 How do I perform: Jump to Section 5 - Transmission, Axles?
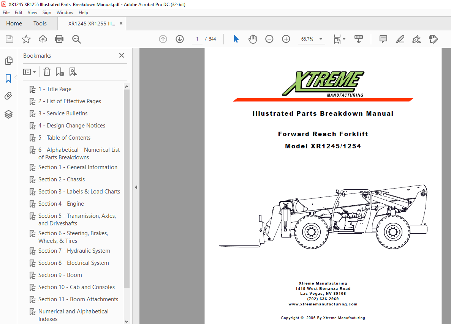click(77, 219)
